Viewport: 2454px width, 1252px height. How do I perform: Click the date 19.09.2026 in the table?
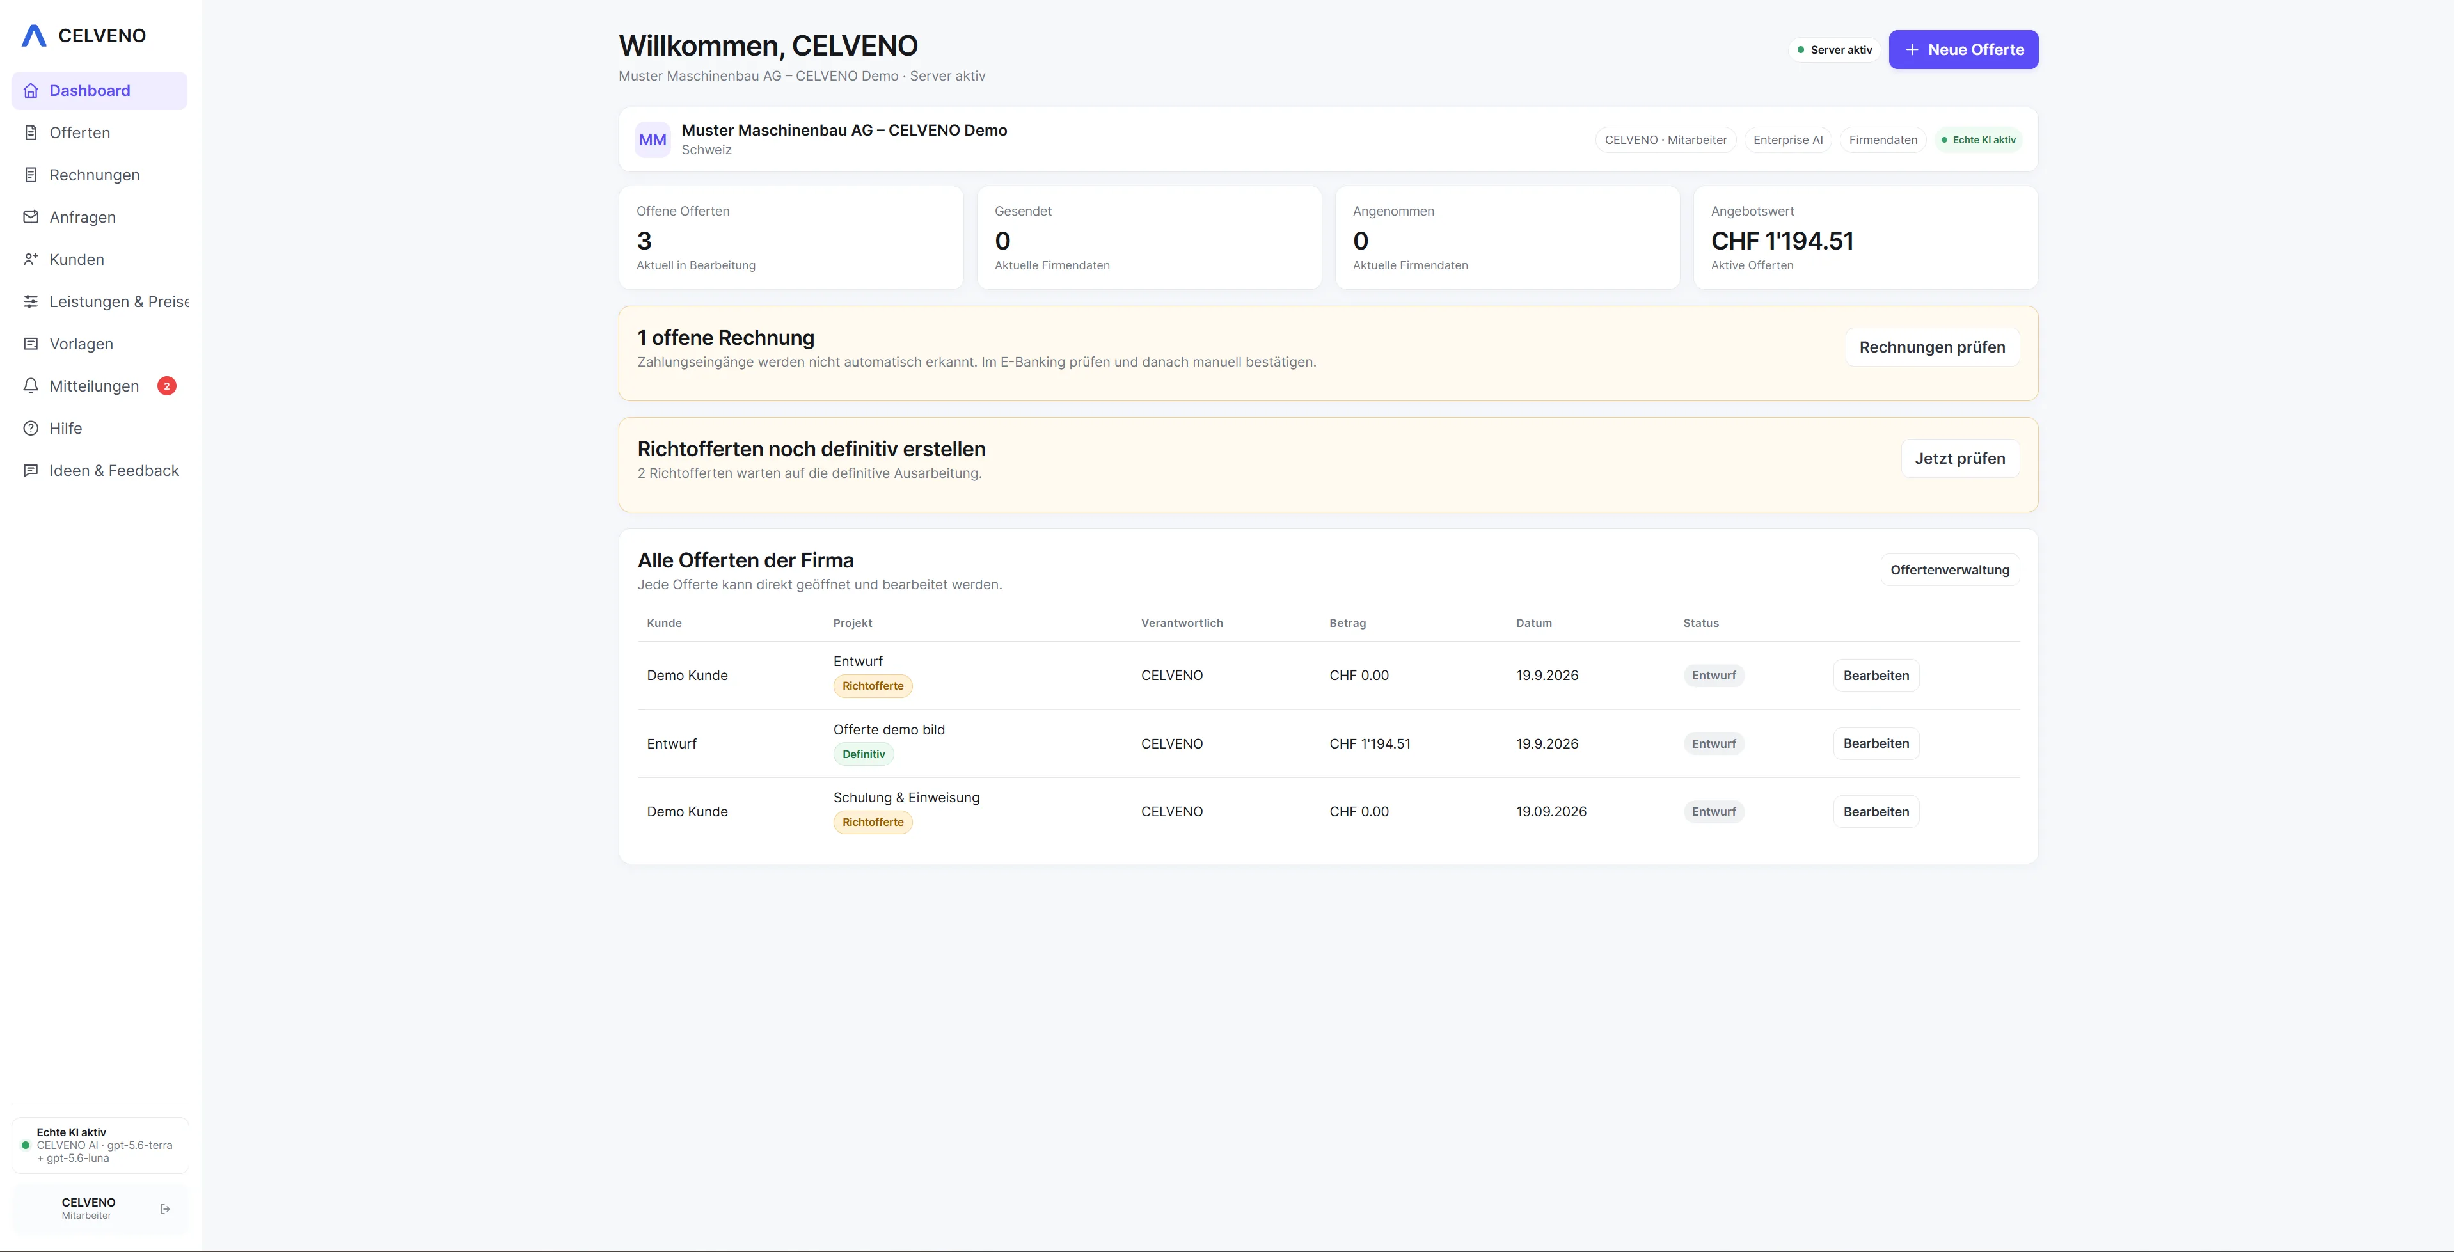click(x=1551, y=812)
